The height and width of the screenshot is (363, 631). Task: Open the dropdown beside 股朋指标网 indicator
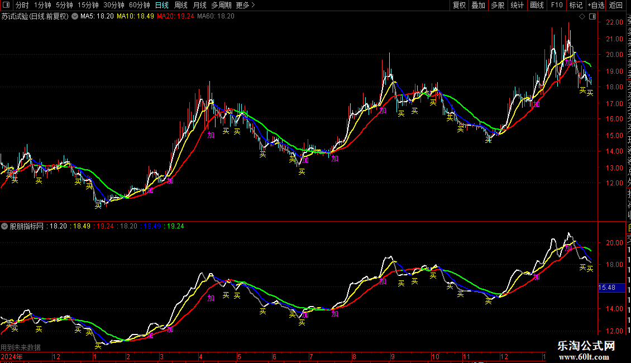coord(4,226)
